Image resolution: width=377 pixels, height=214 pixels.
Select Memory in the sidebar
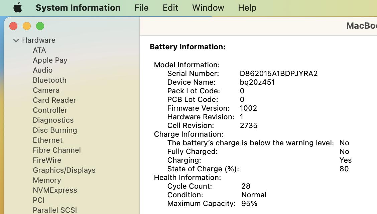coord(47,180)
